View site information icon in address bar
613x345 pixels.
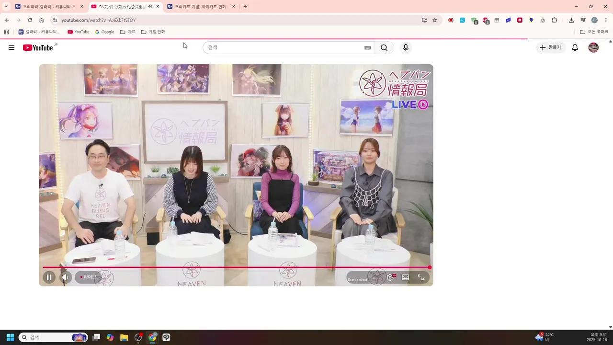coord(55,20)
